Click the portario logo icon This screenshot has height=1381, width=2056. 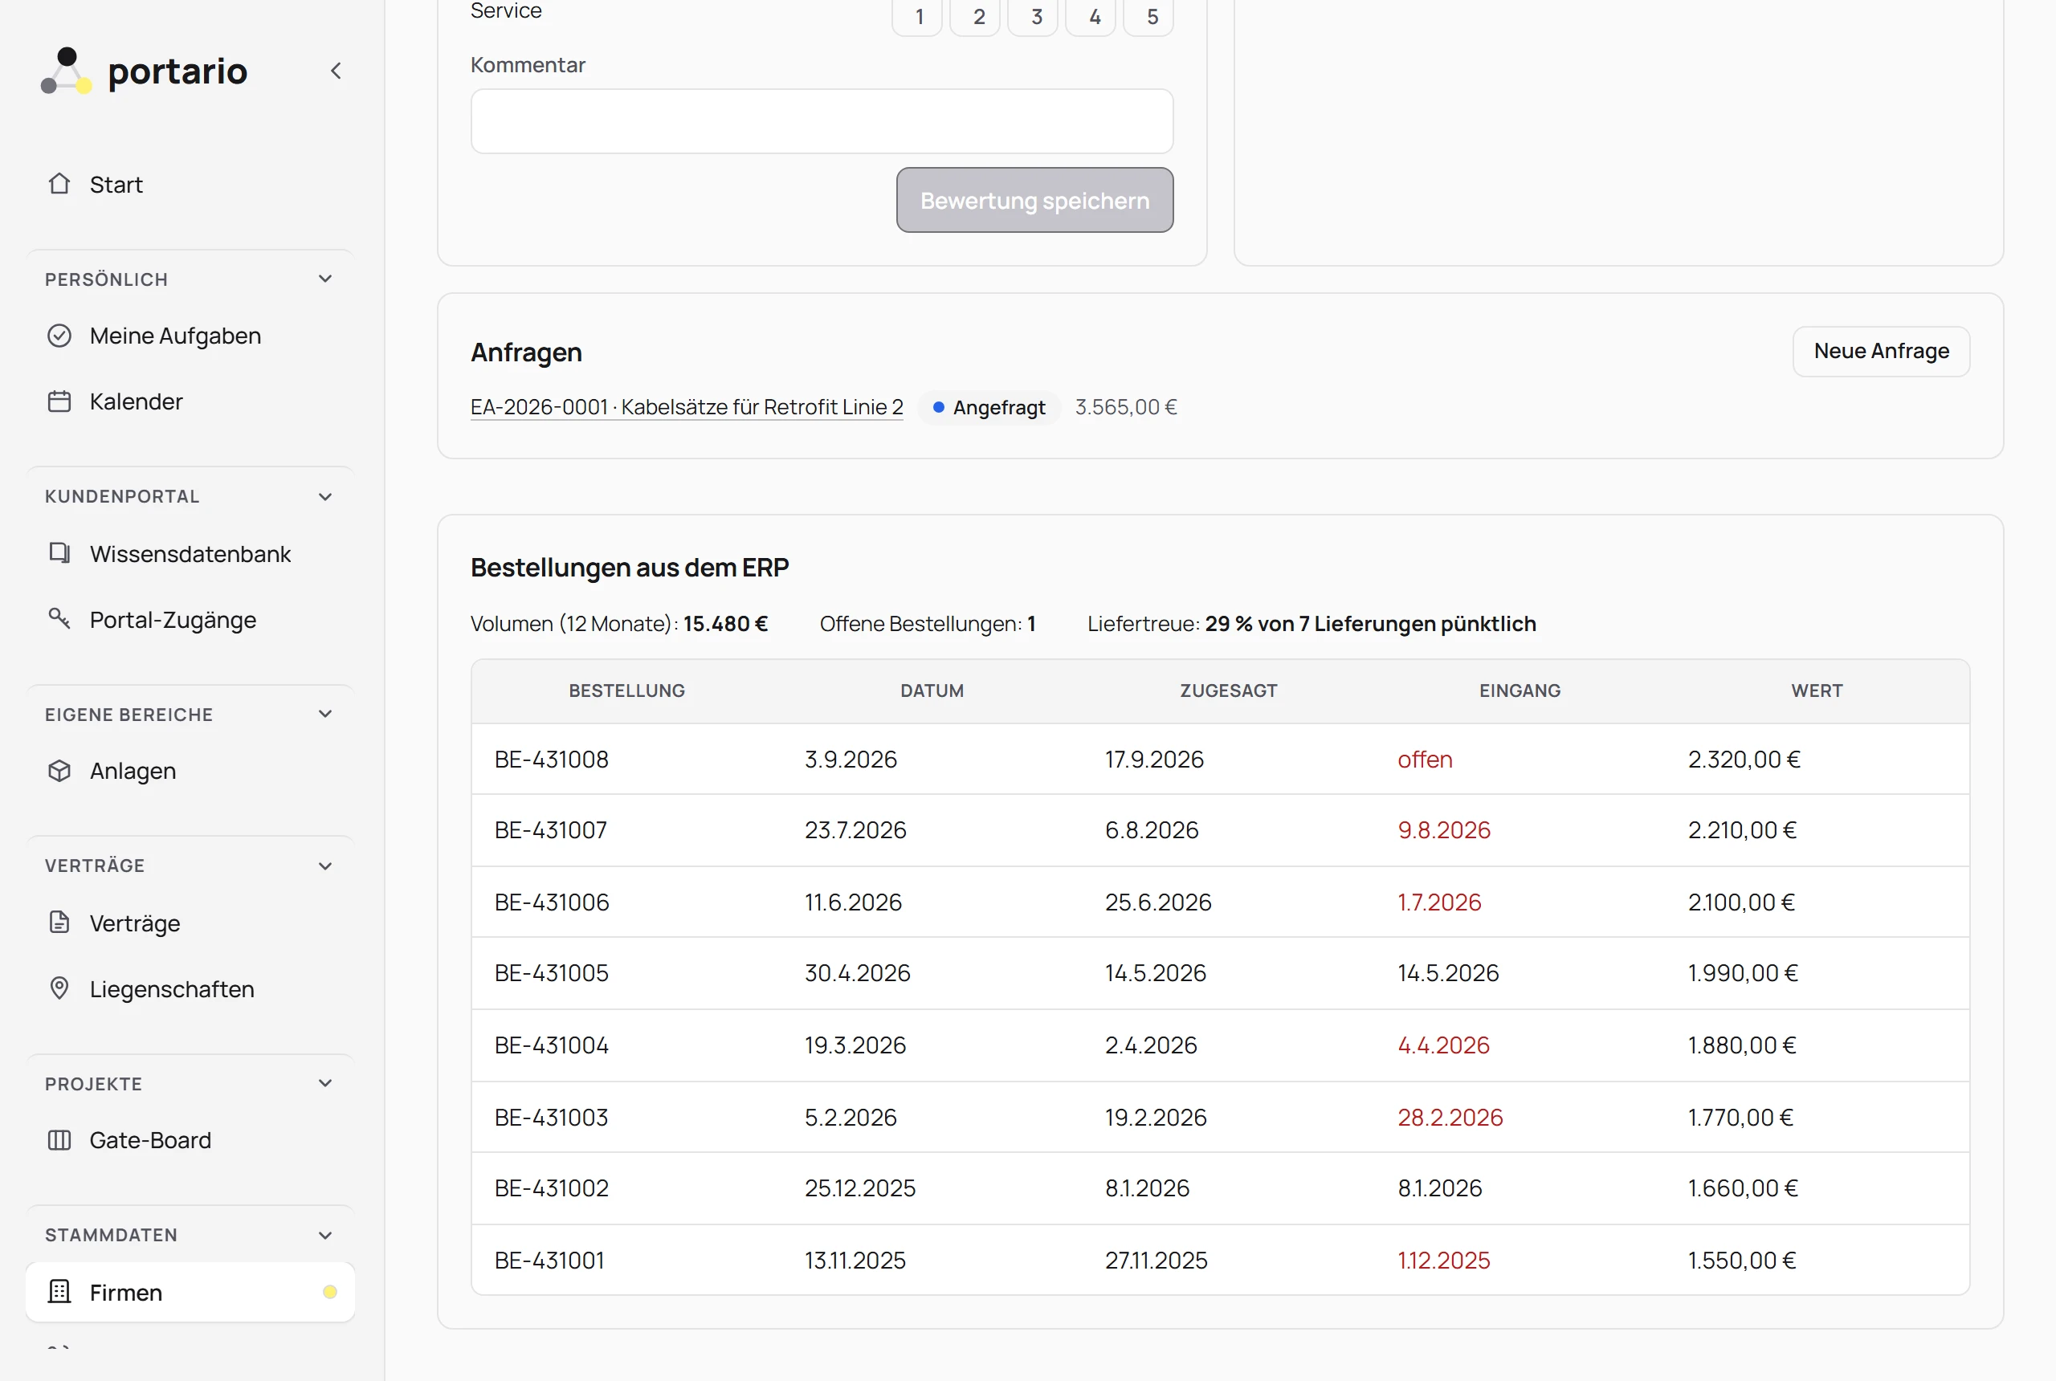click(x=66, y=71)
